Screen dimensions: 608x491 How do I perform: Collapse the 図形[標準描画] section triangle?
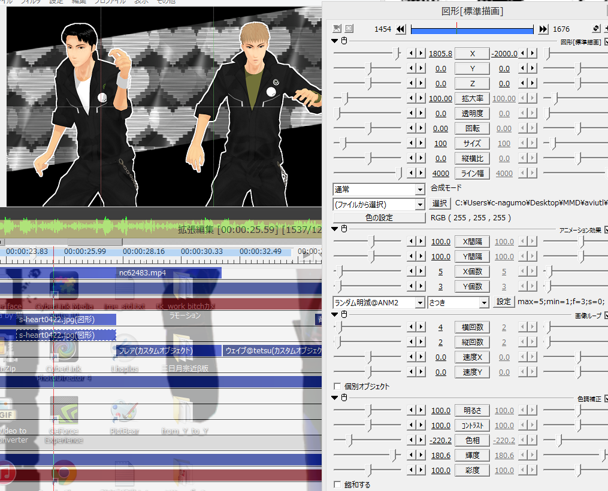point(335,41)
